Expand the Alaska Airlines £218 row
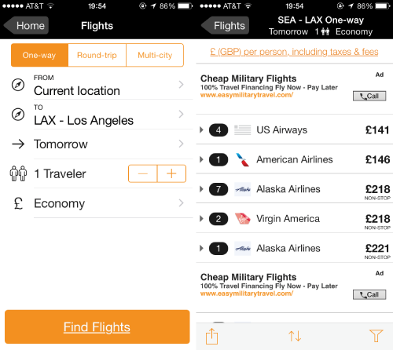 click(295, 189)
